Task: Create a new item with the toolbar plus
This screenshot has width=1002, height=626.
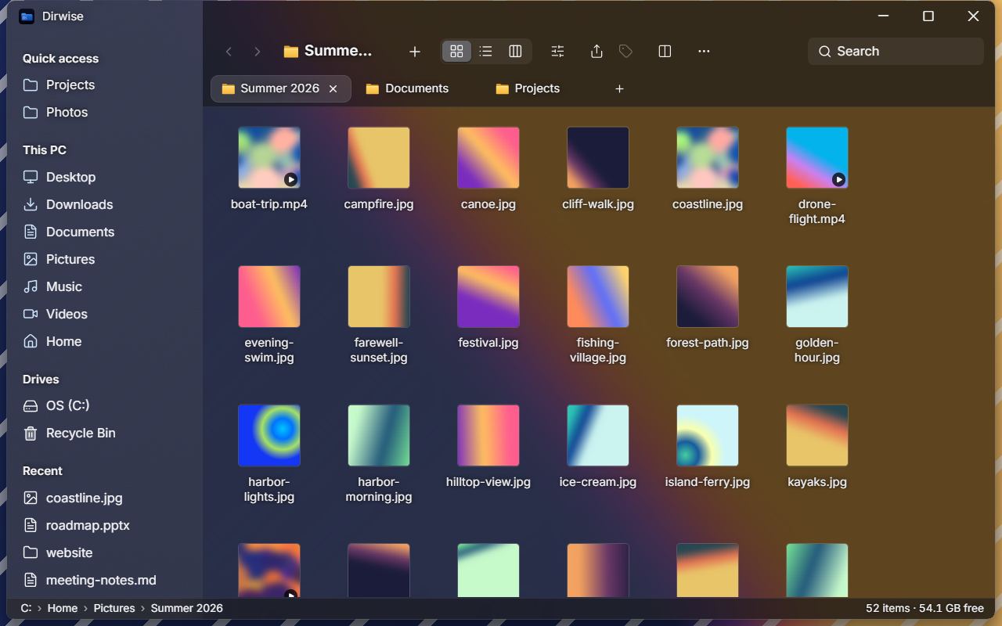Action: [x=415, y=52]
